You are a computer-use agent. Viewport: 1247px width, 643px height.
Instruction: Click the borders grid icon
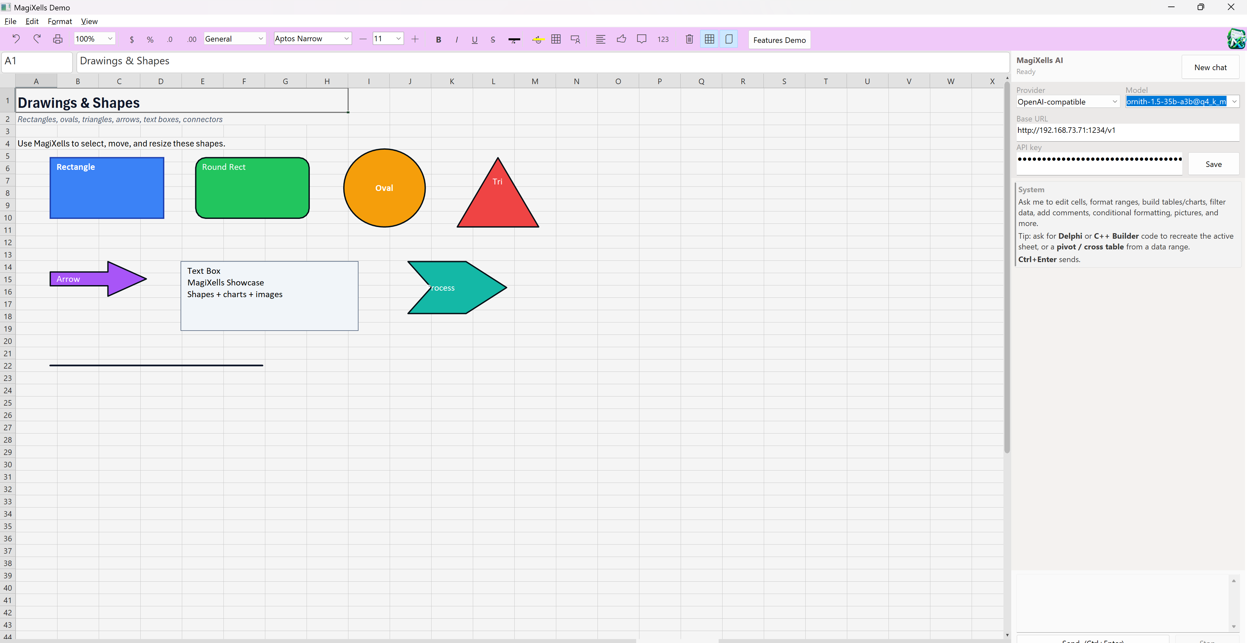click(x=556, y=39)
